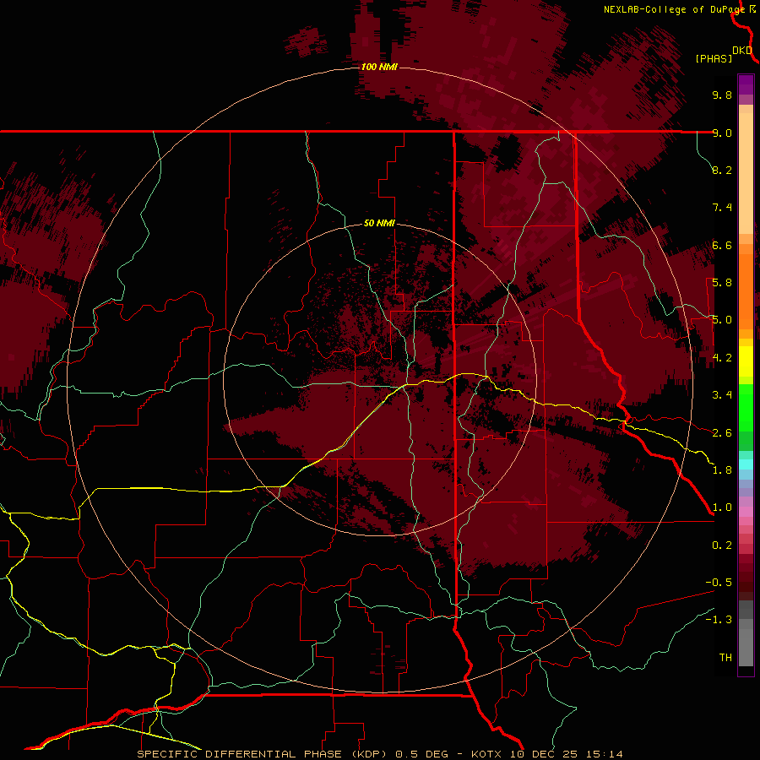The width and height of the screenshot is (760, 760).
Task: Pick the yellow segment of the color bar
Action: [x=746, y=361]
